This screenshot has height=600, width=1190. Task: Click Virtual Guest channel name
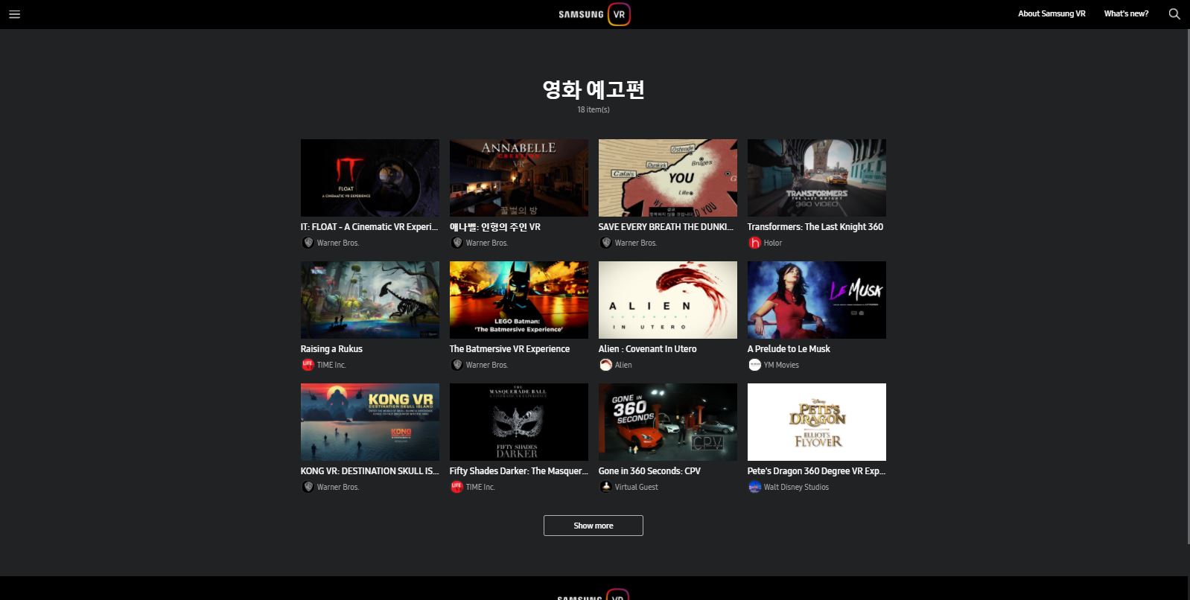tap(637, 487)
